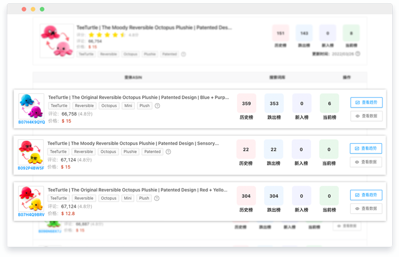Viewport: 399px width, 257px height.
Task: Select the Mini tag in Blue + Purple row
Action: pos(128,106)
